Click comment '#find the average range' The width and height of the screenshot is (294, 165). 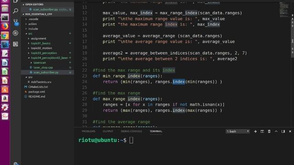[x=121, y=122]
